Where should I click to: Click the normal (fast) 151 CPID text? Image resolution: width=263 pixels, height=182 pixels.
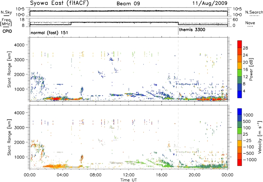pos(49,33)
